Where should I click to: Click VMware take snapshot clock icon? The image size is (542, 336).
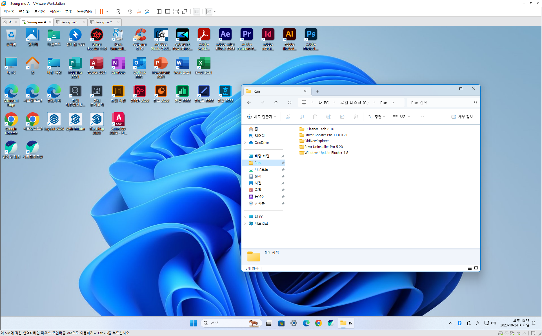[x=130, y=12]
